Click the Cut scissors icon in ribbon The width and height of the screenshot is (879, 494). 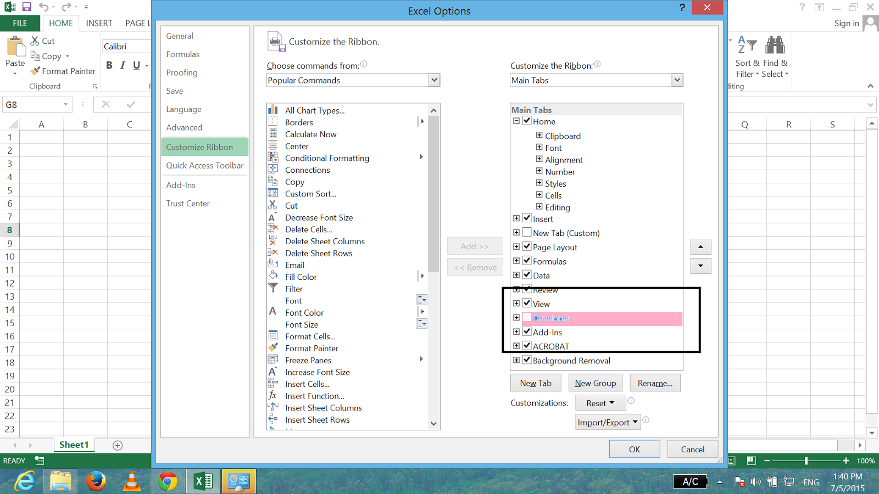point(35,41)
